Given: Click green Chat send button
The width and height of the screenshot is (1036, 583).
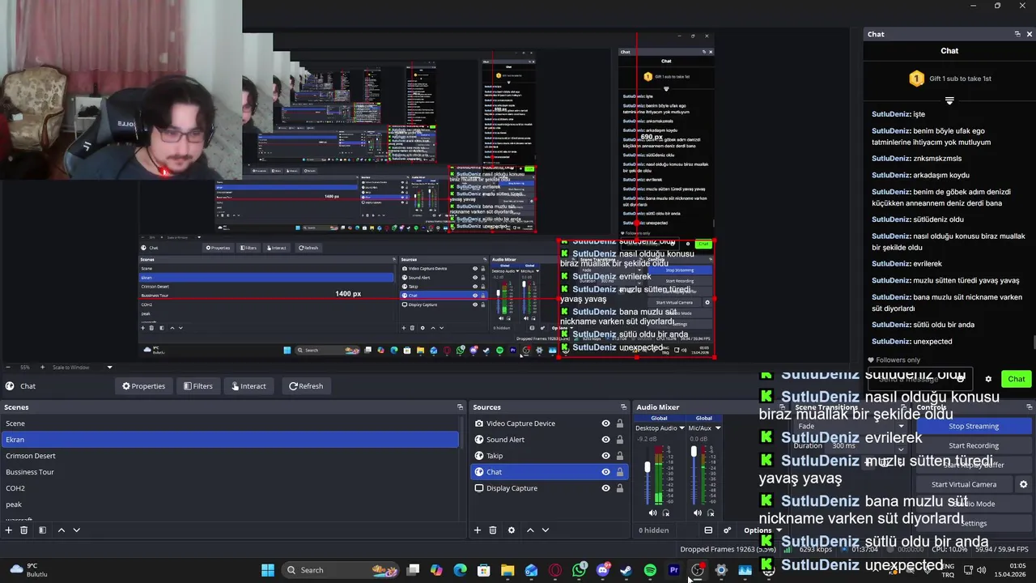Looking at the screenshot, I should pos(1017,379).
